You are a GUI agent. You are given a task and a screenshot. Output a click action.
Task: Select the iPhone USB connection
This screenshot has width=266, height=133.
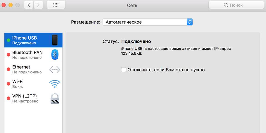coord(34,40)
